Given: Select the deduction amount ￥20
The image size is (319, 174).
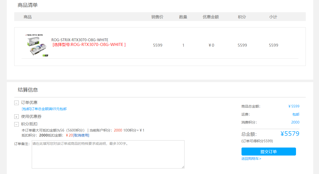Looking at the screenshot, I should (69, 135).
